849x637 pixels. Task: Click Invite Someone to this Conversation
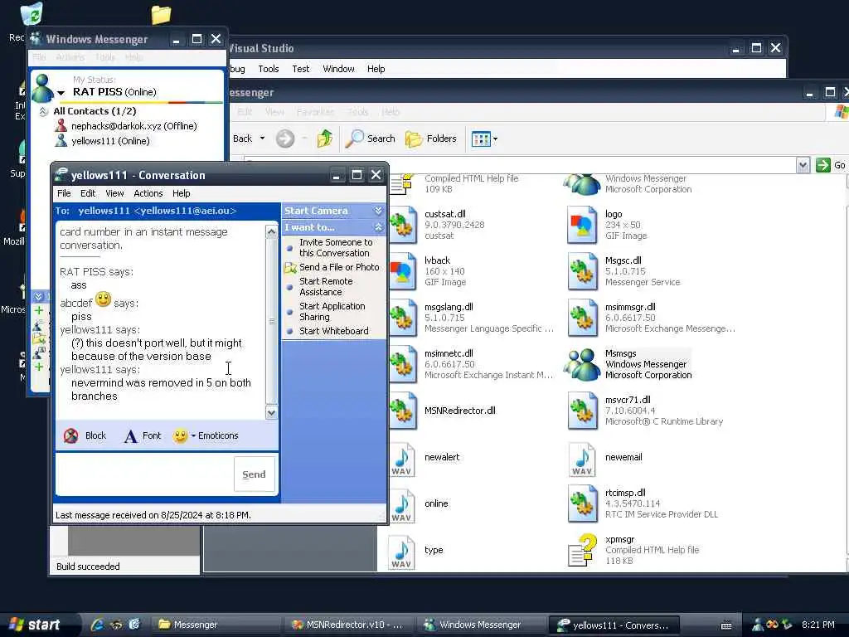click(336, 247)
